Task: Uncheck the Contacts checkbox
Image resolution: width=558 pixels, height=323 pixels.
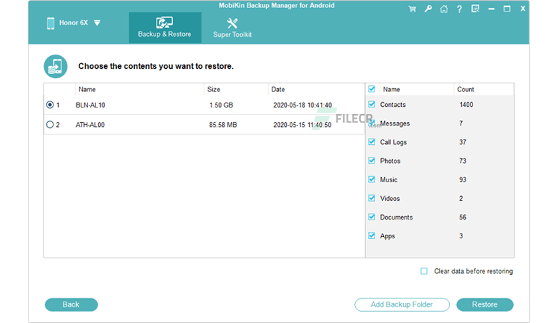Action: (372, 105)
